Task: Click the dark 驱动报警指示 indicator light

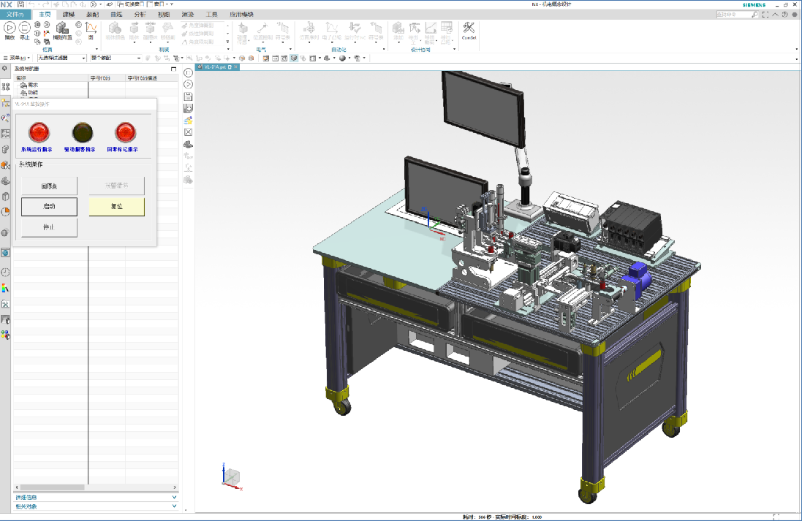Action: click(x=83, y=132)
